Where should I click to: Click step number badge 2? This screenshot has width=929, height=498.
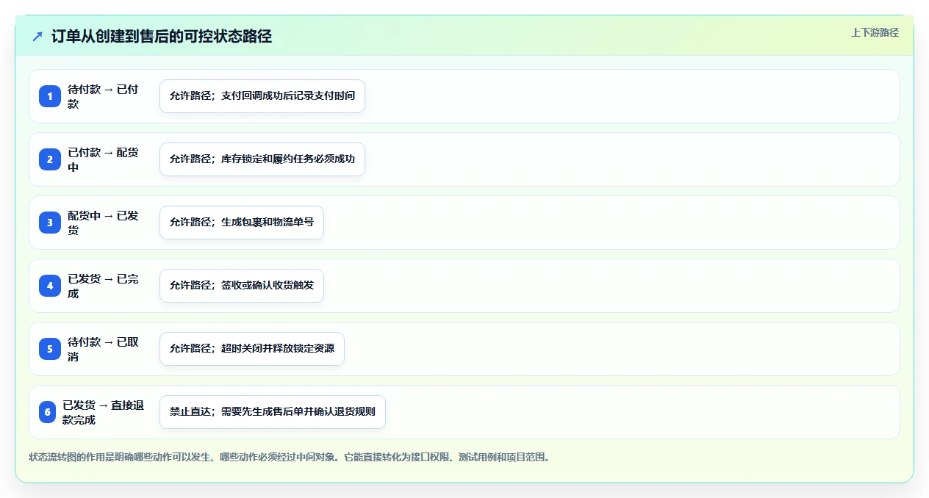(x=50, y=159)
